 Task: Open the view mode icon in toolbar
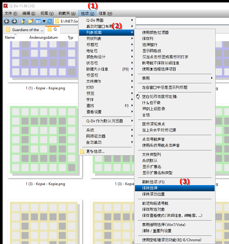tap(38, 21)
